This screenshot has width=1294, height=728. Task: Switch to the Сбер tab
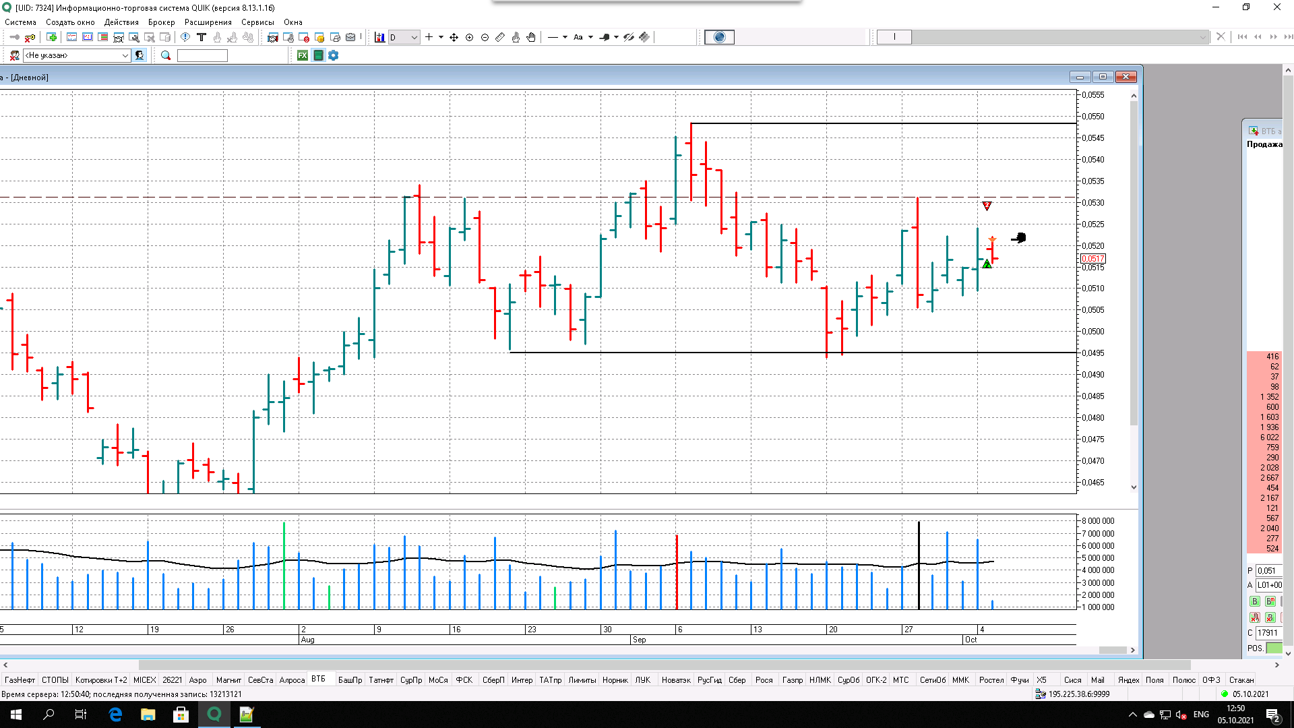[x=736, y=679]
